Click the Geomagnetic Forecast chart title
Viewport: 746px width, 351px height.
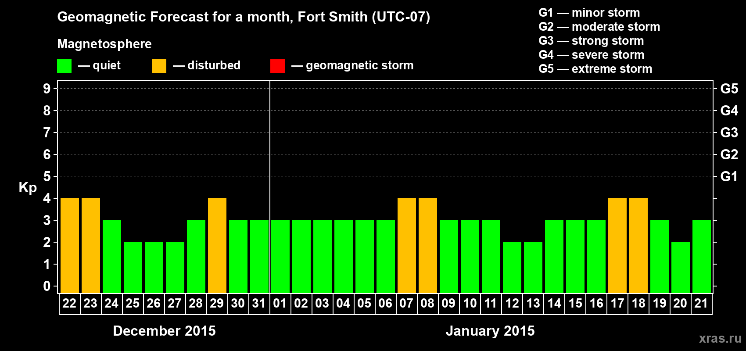(244, 17)
